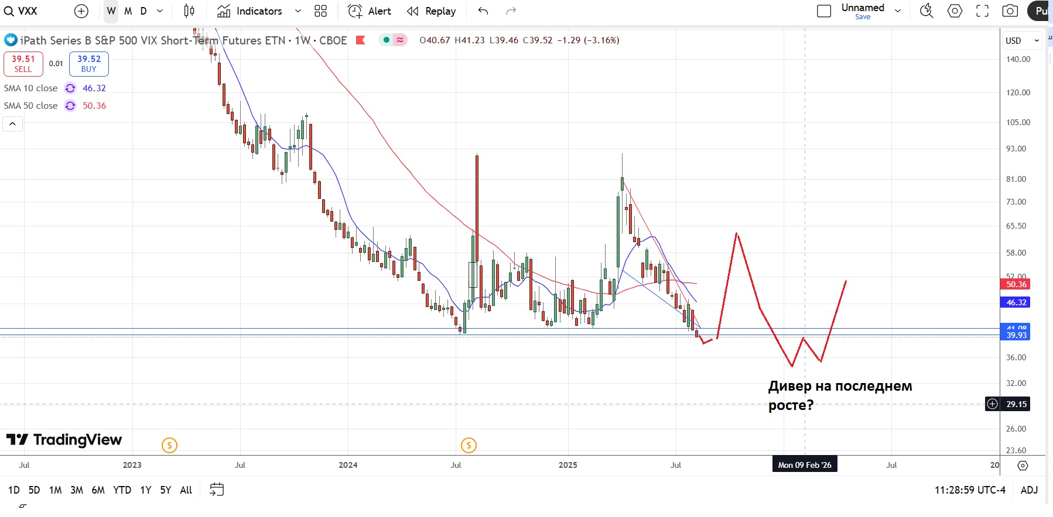Click the undo arrow
The image size is (1053, 517).
(x=483, y=11)
